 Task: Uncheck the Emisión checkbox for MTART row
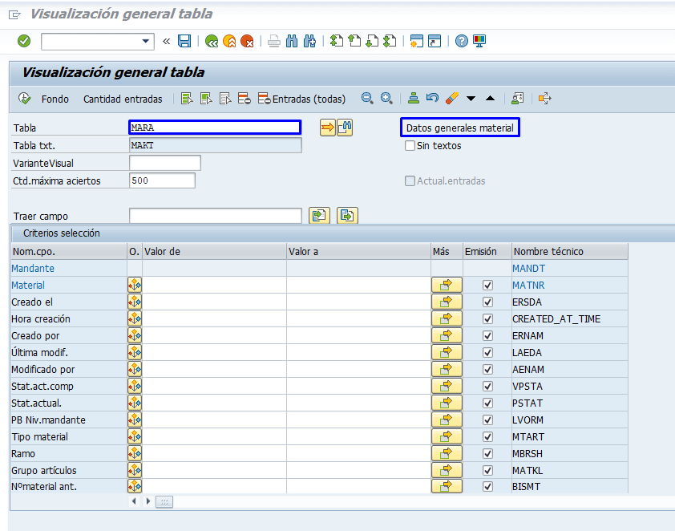[x=487, y=436]
